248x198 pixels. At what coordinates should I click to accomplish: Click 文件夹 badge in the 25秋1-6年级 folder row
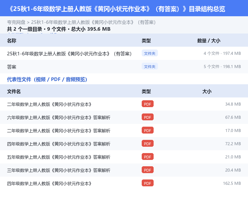[x=150, y=53]
